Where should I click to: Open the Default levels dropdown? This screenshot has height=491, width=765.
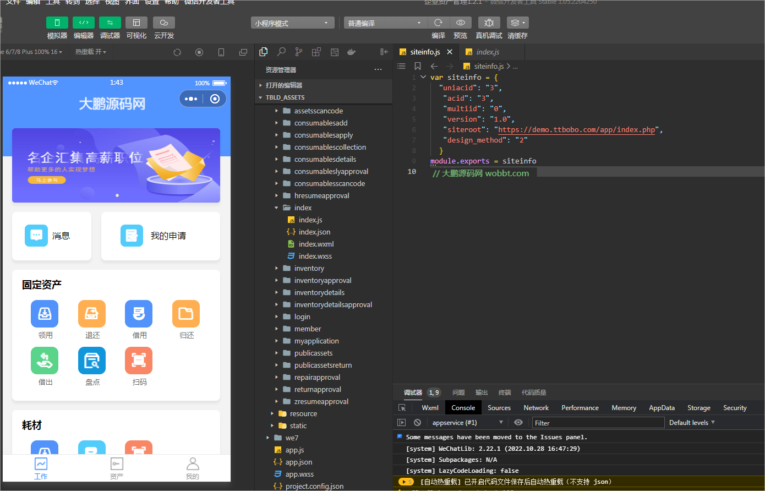(692, 423)
